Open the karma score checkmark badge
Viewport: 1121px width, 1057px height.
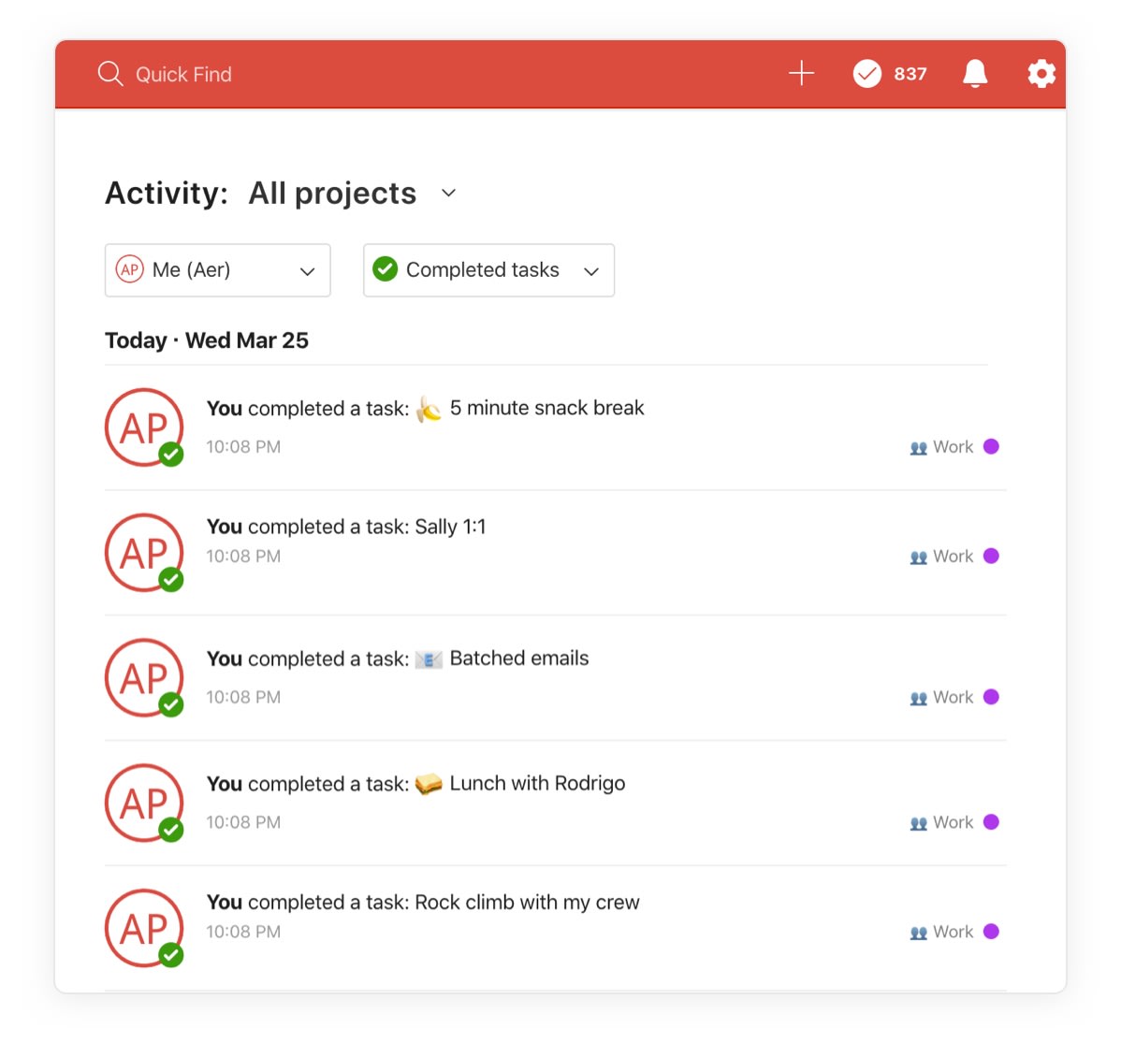(868, 73)
